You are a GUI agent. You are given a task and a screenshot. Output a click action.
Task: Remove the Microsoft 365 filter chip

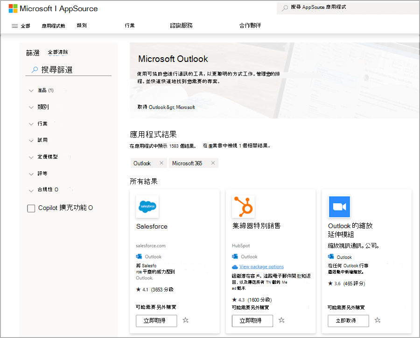[x=213, y=163]
